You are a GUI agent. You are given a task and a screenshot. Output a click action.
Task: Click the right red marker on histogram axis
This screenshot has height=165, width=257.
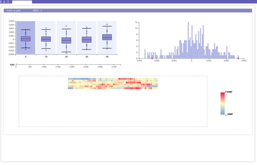pos(238,58)
